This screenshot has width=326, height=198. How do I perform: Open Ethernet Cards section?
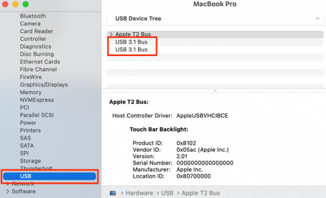pos(40,62)
